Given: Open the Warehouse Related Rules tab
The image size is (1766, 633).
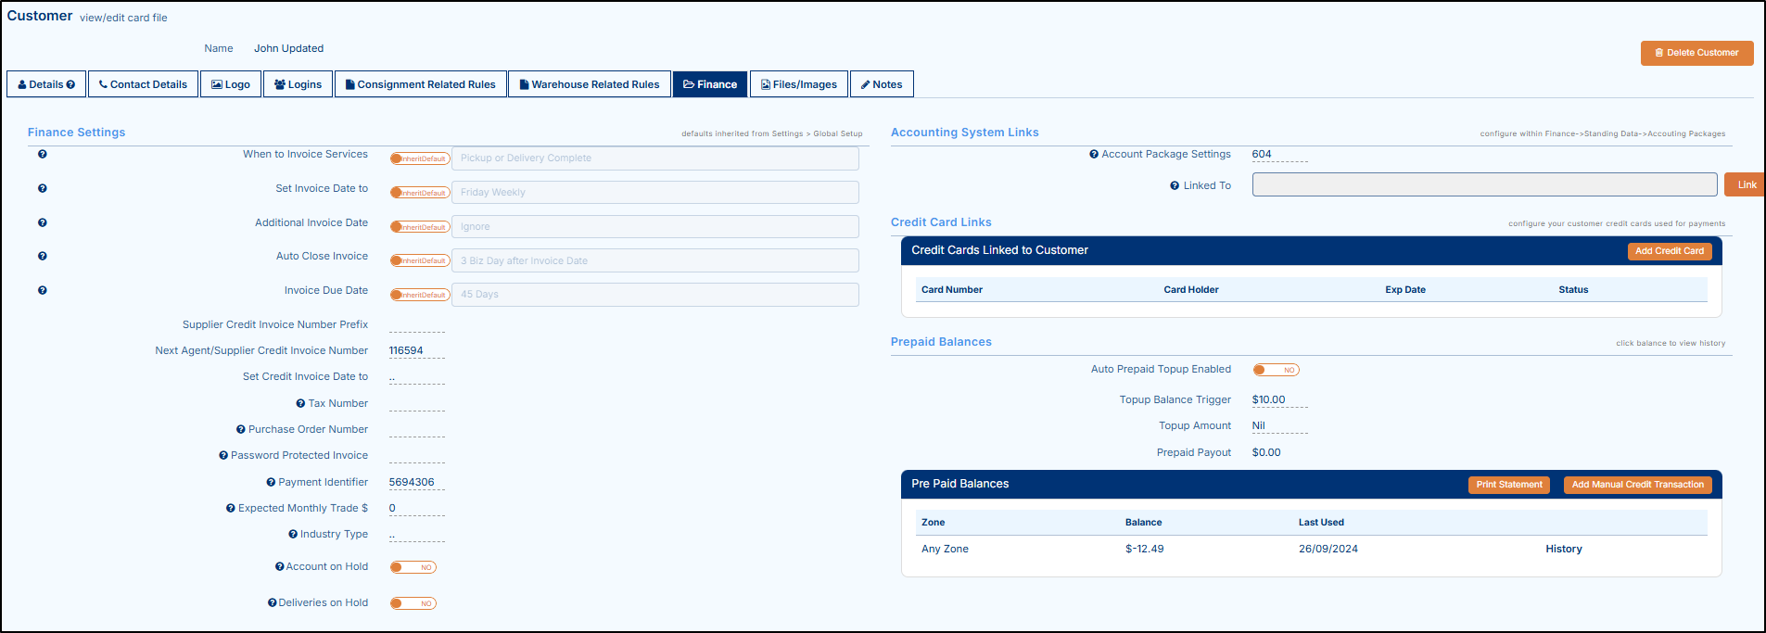Looking at the screenshot, I should click(590, 84).
